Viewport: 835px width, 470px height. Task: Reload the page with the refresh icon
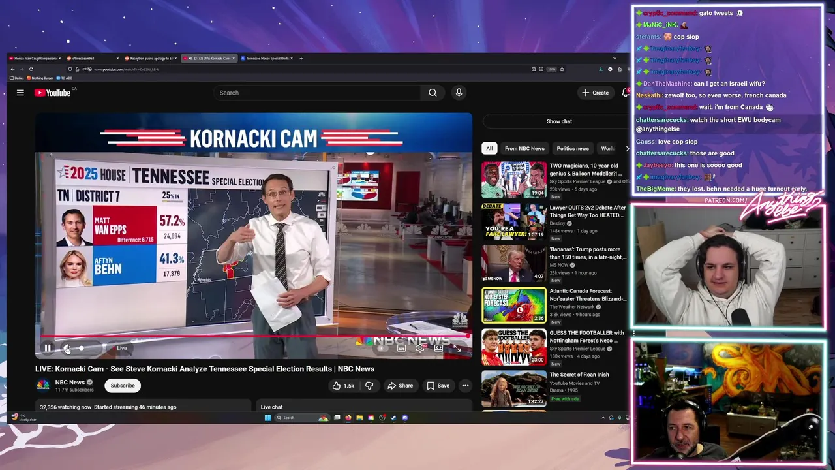(31, 69)
